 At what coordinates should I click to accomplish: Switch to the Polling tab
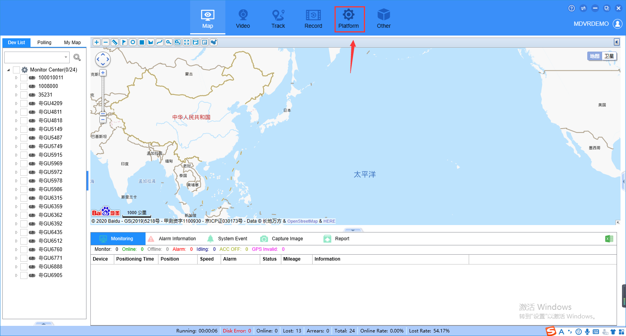pos(44,42)
